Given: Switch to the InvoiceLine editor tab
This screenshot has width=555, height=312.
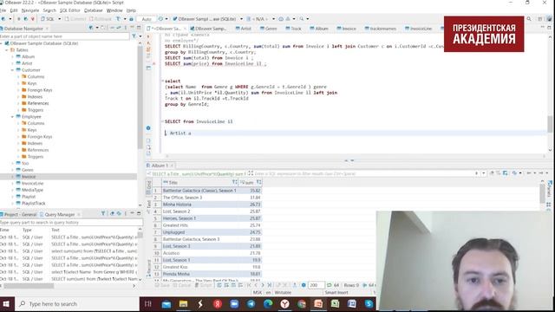Looking at the screenshot, I should 418,29.
